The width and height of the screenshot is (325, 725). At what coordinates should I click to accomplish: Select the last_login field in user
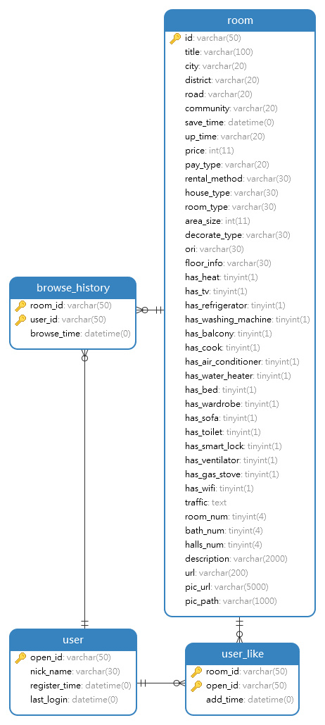pos(73,700)
